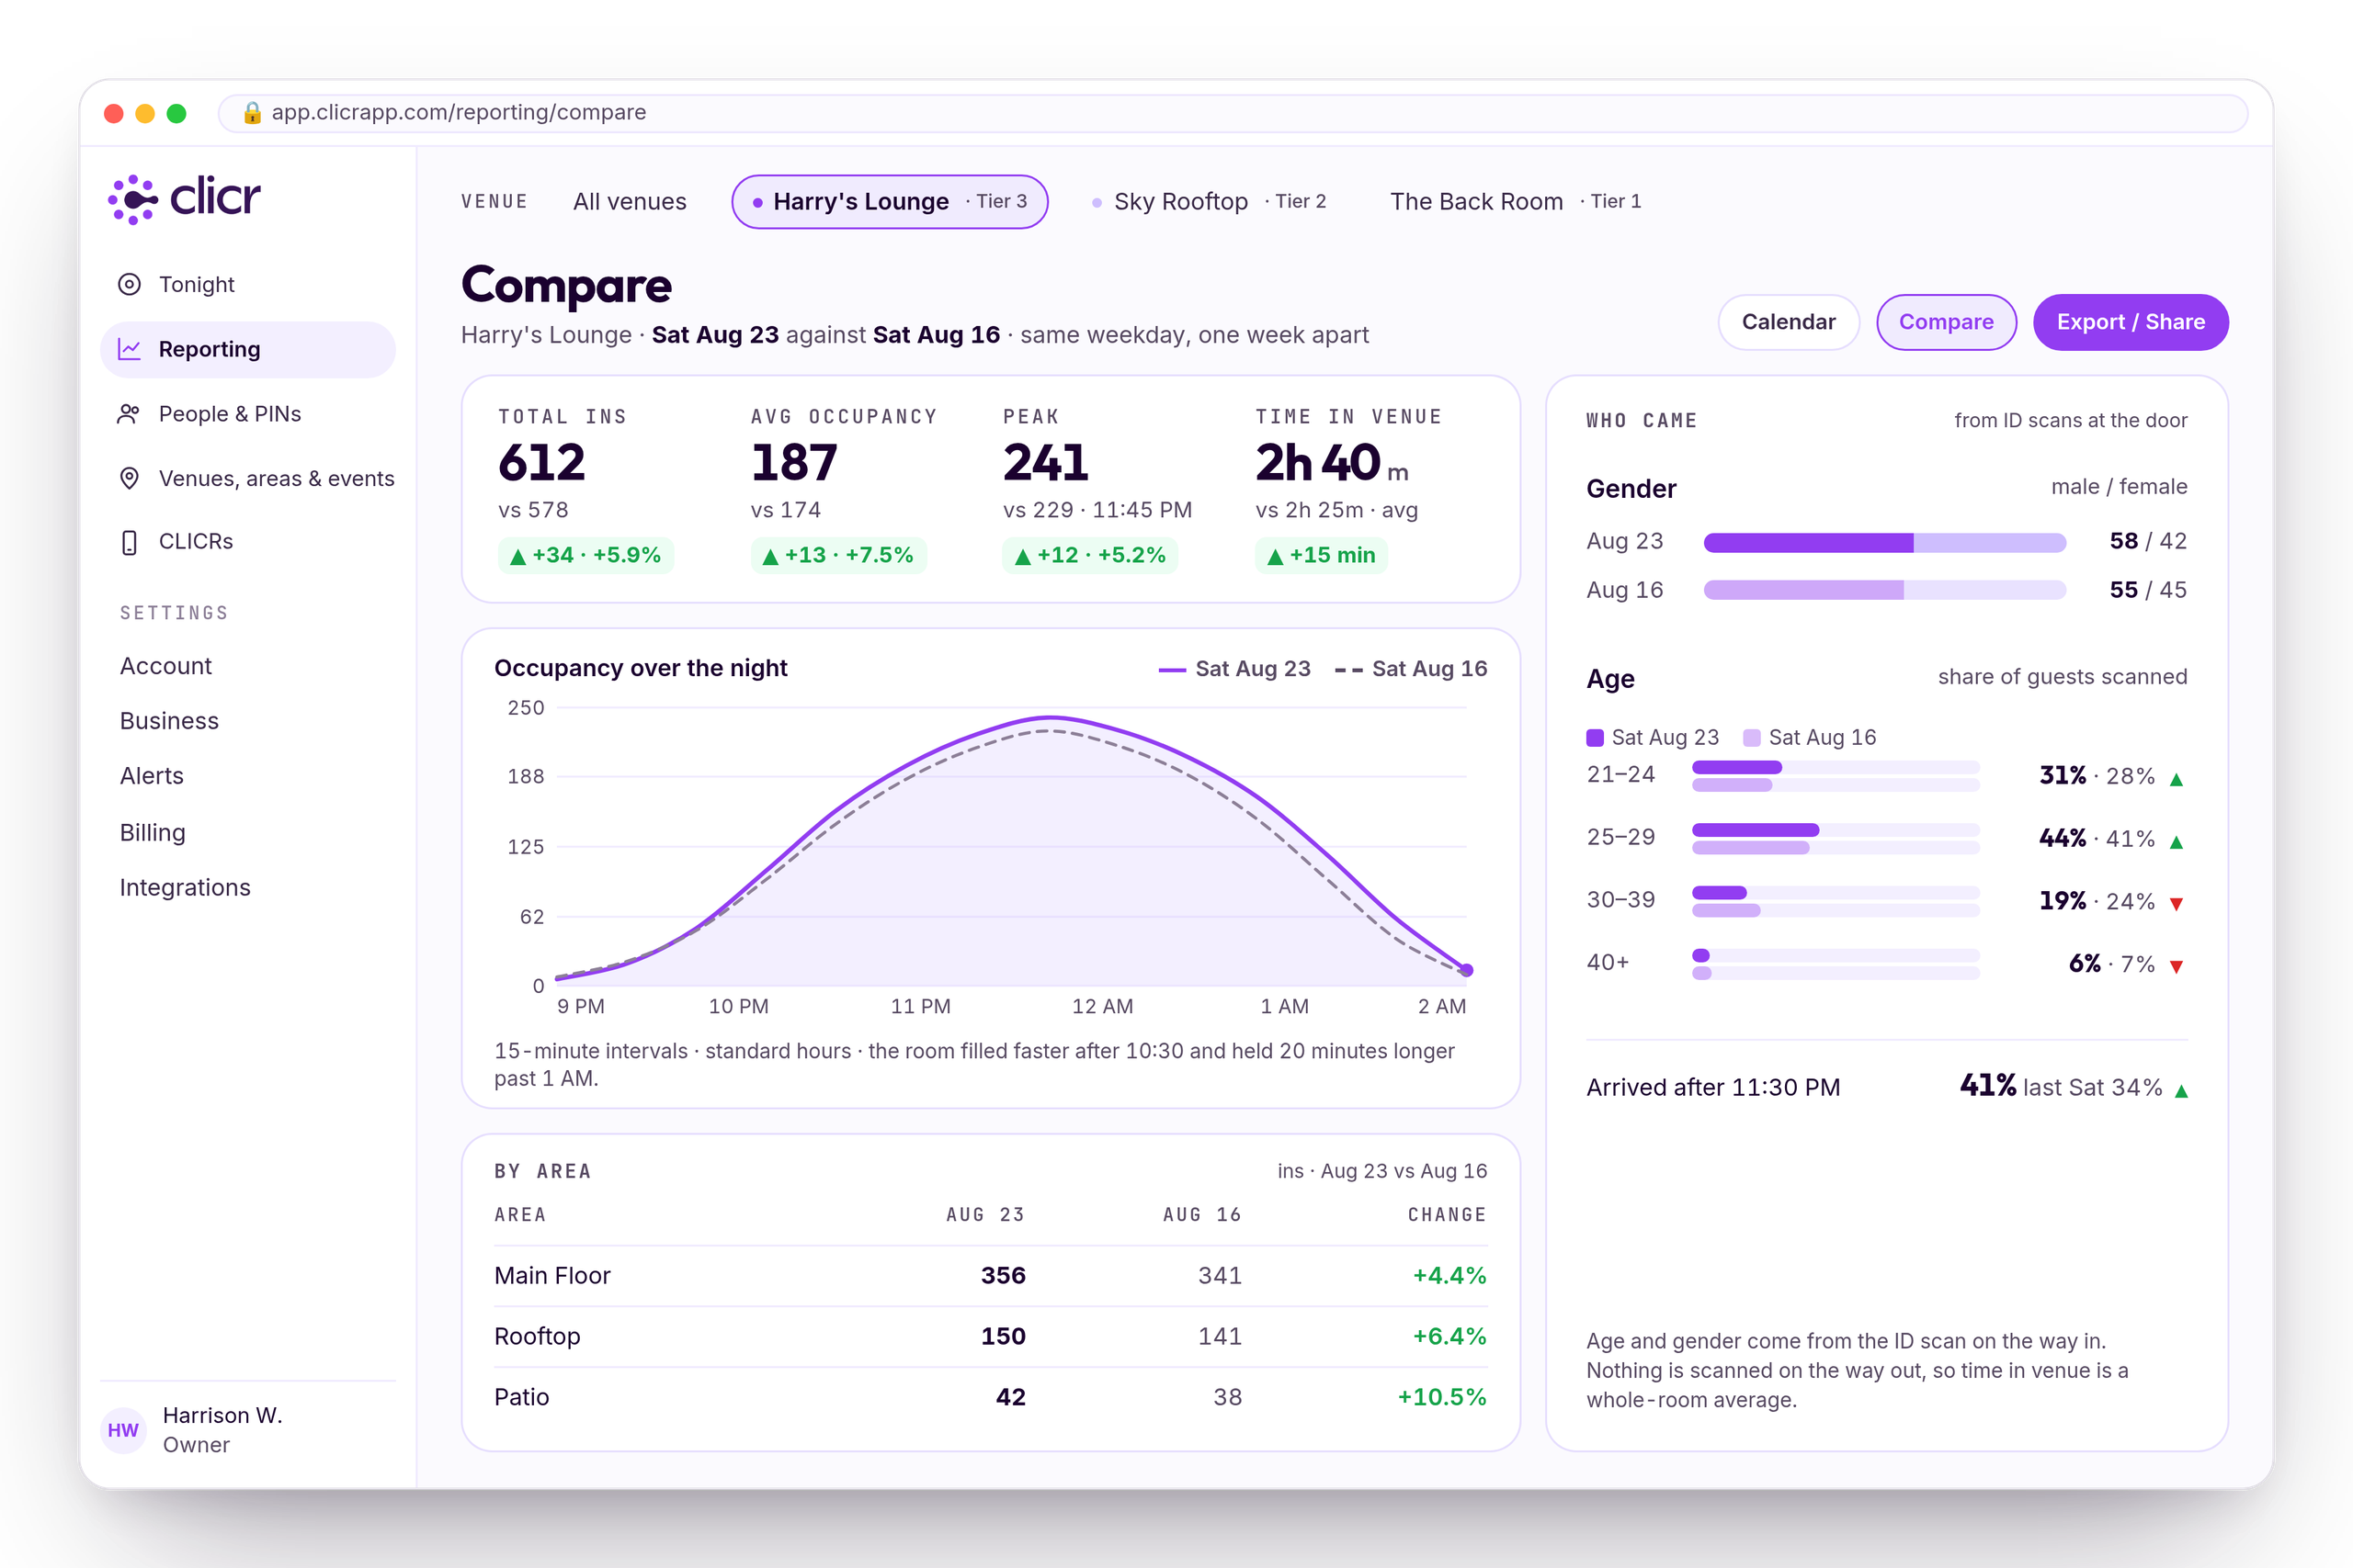Click the Arrived after 11:30 PM label

(x=1713, y=1088)
